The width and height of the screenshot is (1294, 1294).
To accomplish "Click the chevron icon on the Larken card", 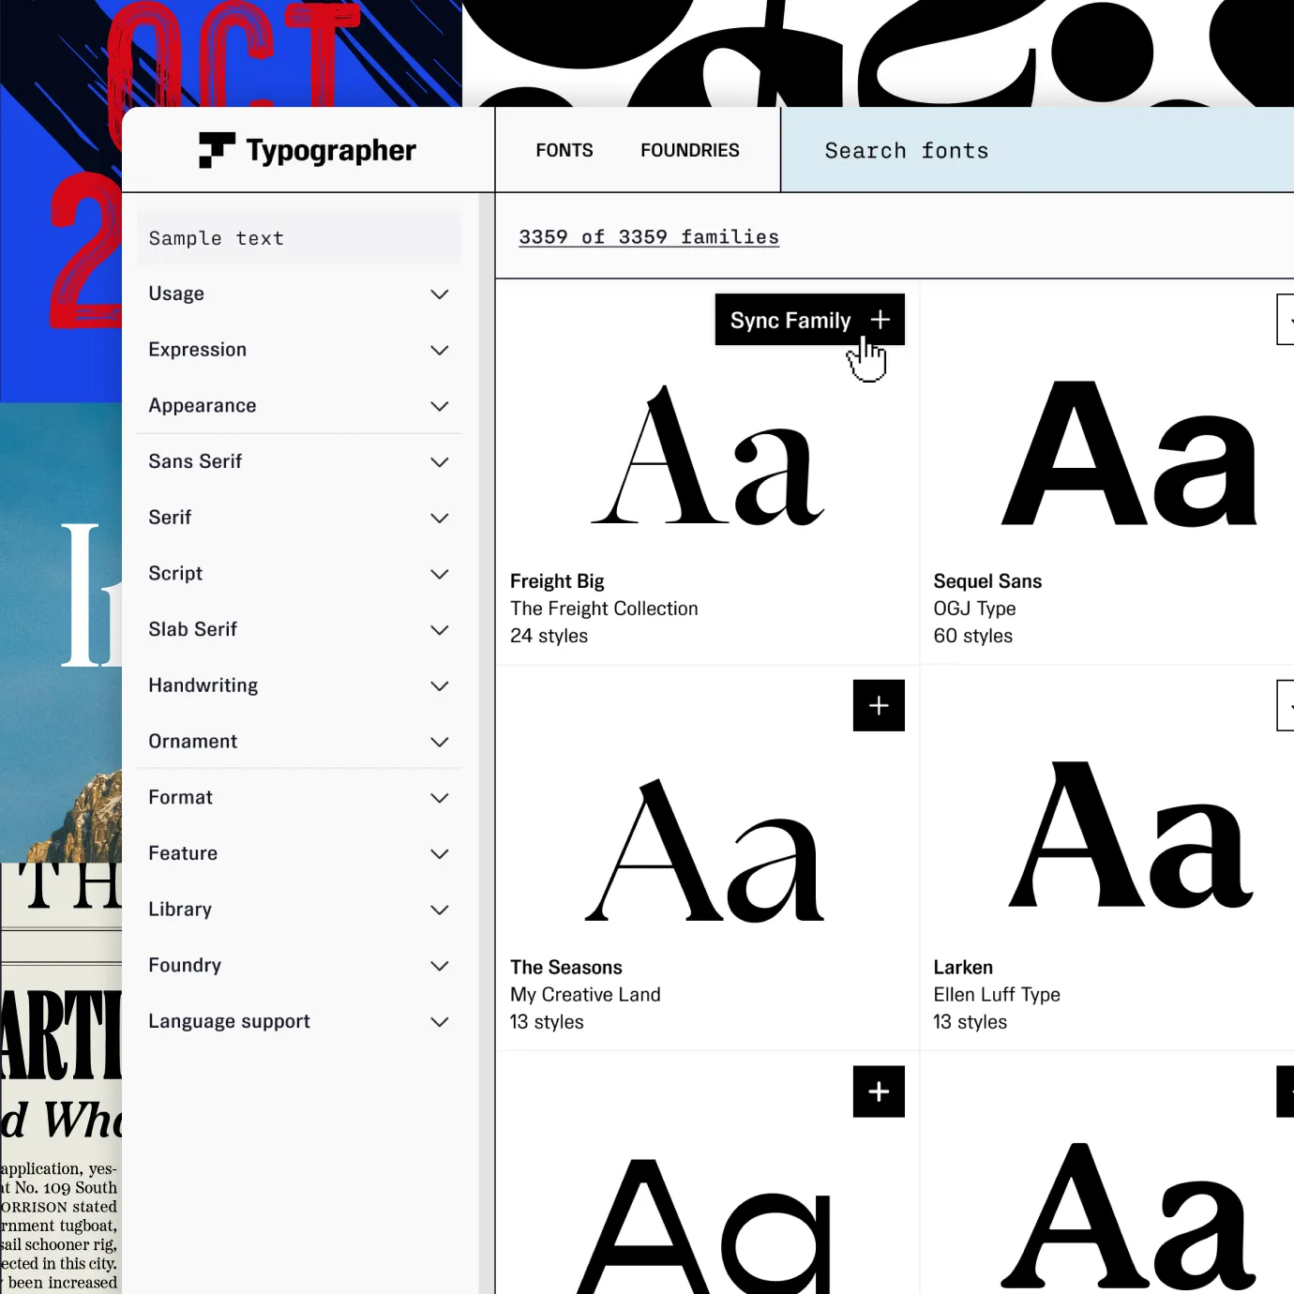I will [1288, 706].
